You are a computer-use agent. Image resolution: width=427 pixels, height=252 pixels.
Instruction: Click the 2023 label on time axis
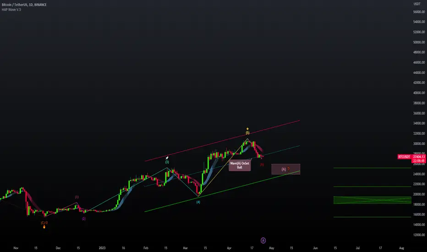[x=102, y=248]
